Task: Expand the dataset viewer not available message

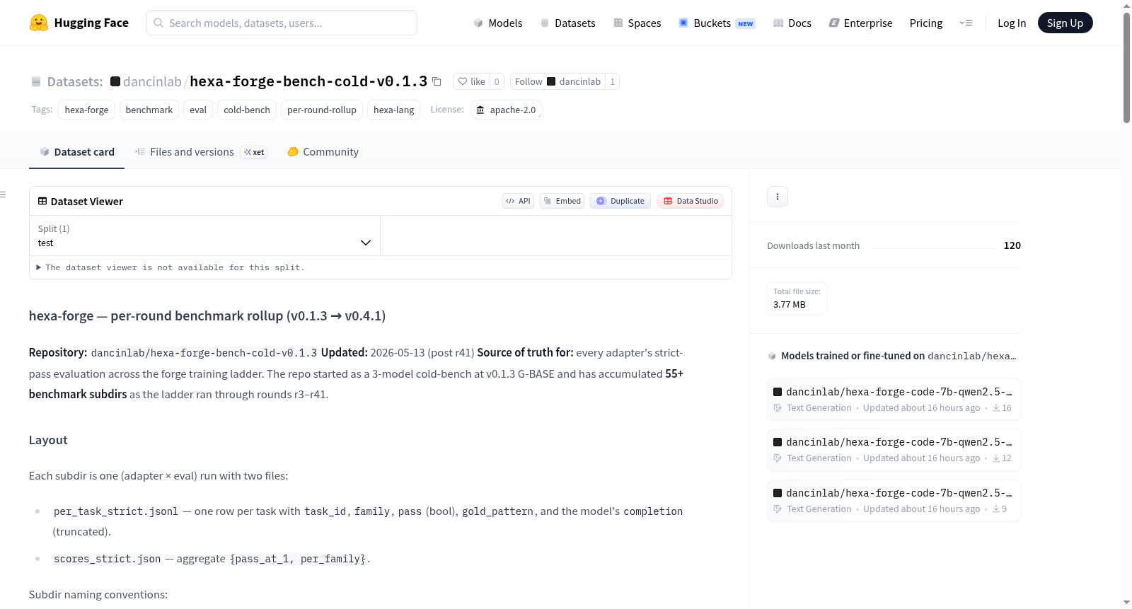Action: point(171,267)
